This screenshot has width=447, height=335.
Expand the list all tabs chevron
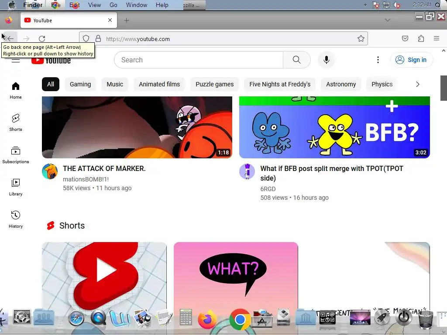[388, 20]
